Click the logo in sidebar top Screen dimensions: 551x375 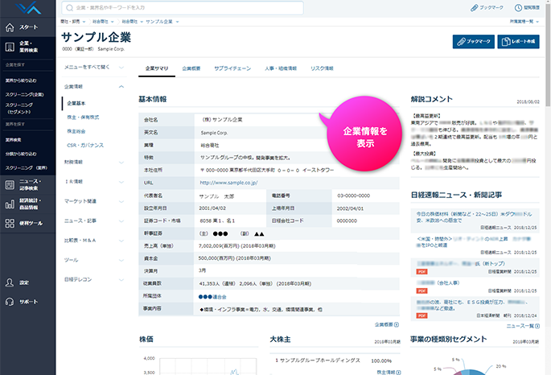28,8
